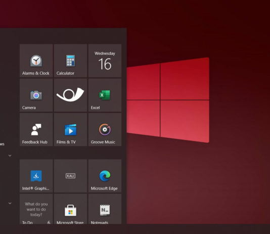Viewport: 270px width, 234px height.
Task: Open the Camera app tile
Action: tap(36, 95)
